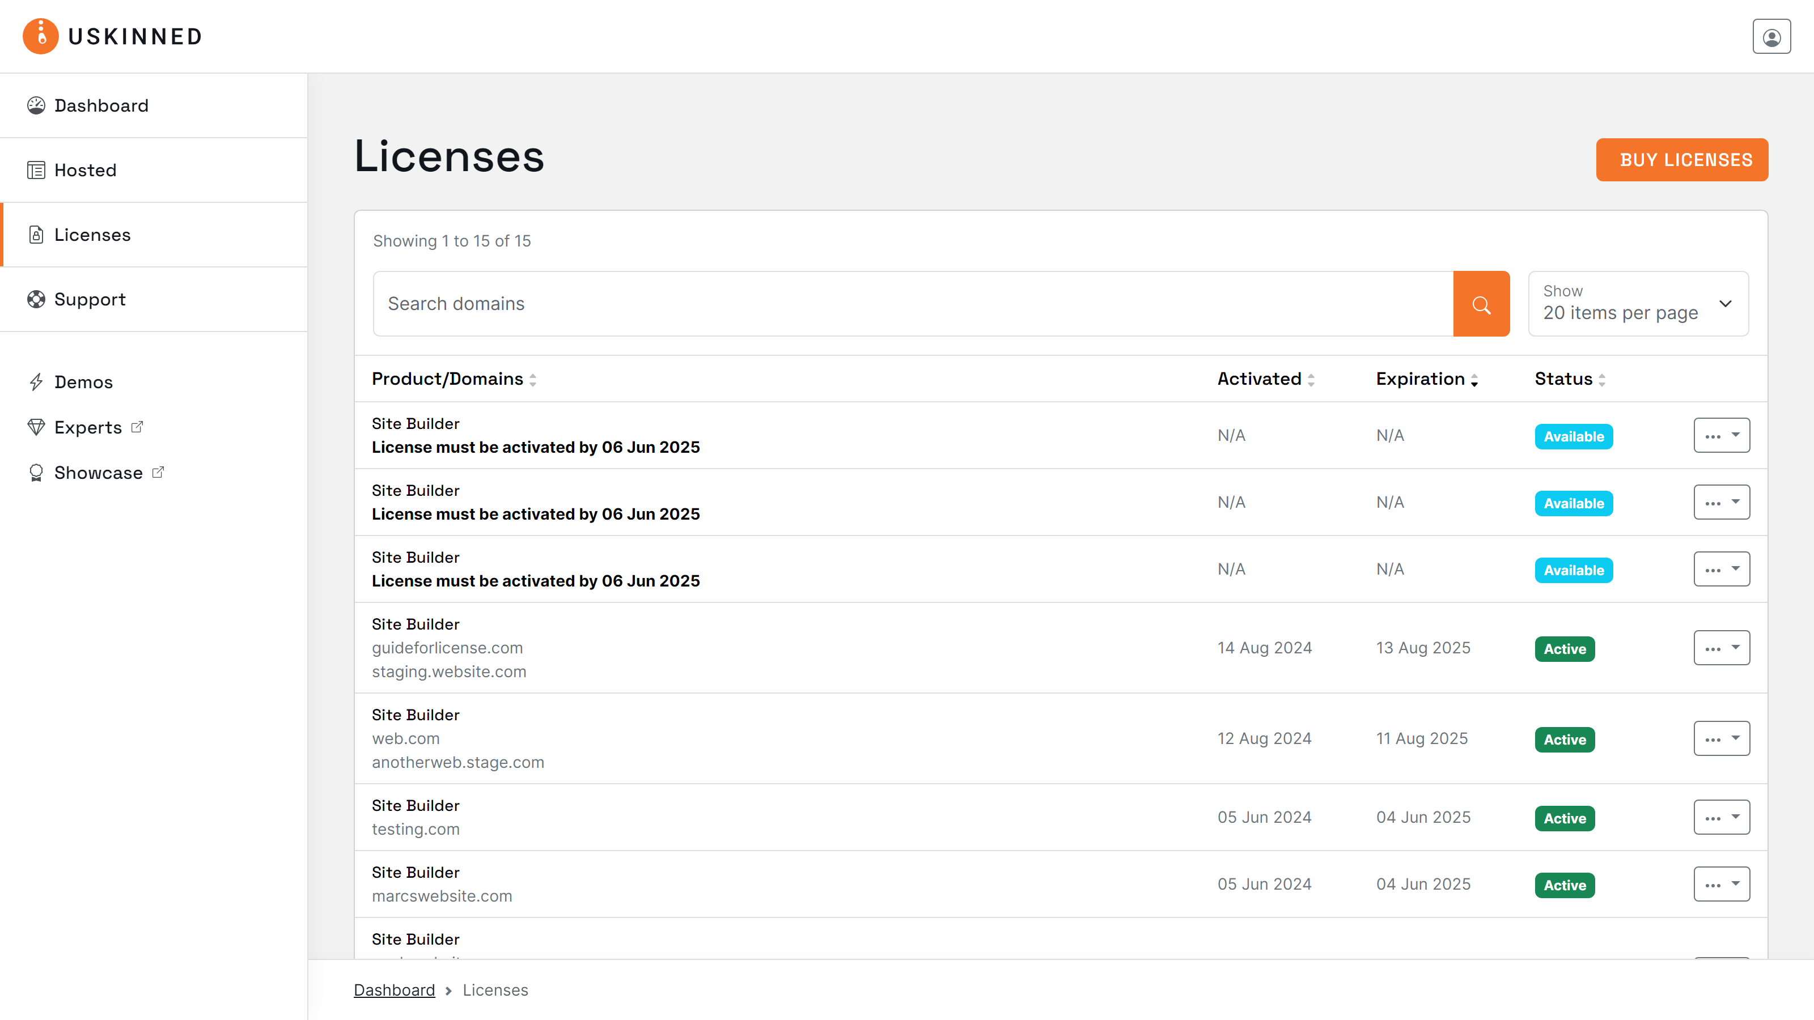Click the Hosted sidebar icon
This screenshot has width=1814, height=1020.
point(37,169)
